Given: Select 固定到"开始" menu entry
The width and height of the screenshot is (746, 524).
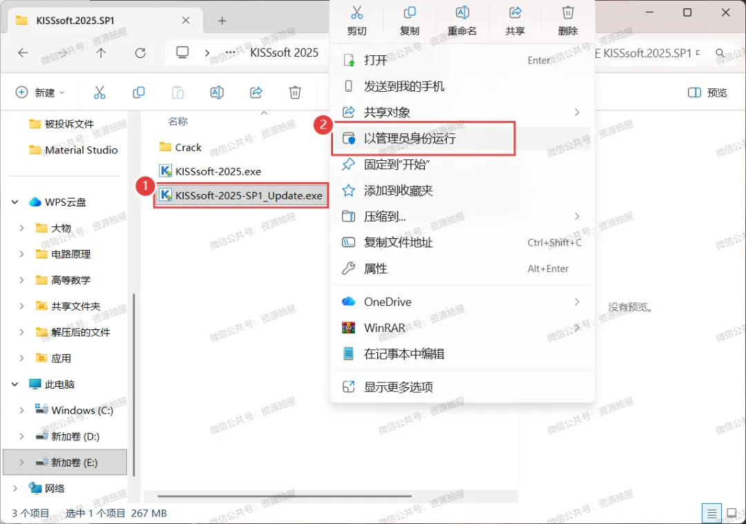Looking at the screenshot, I should [462, 164].
